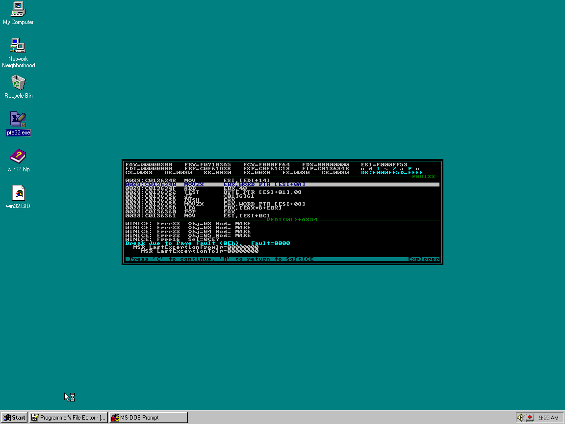This screenshot has height=424, width=565.
Task: Click the WINICE Free16 Sel=0CE7 line
Action: [172, 239]
